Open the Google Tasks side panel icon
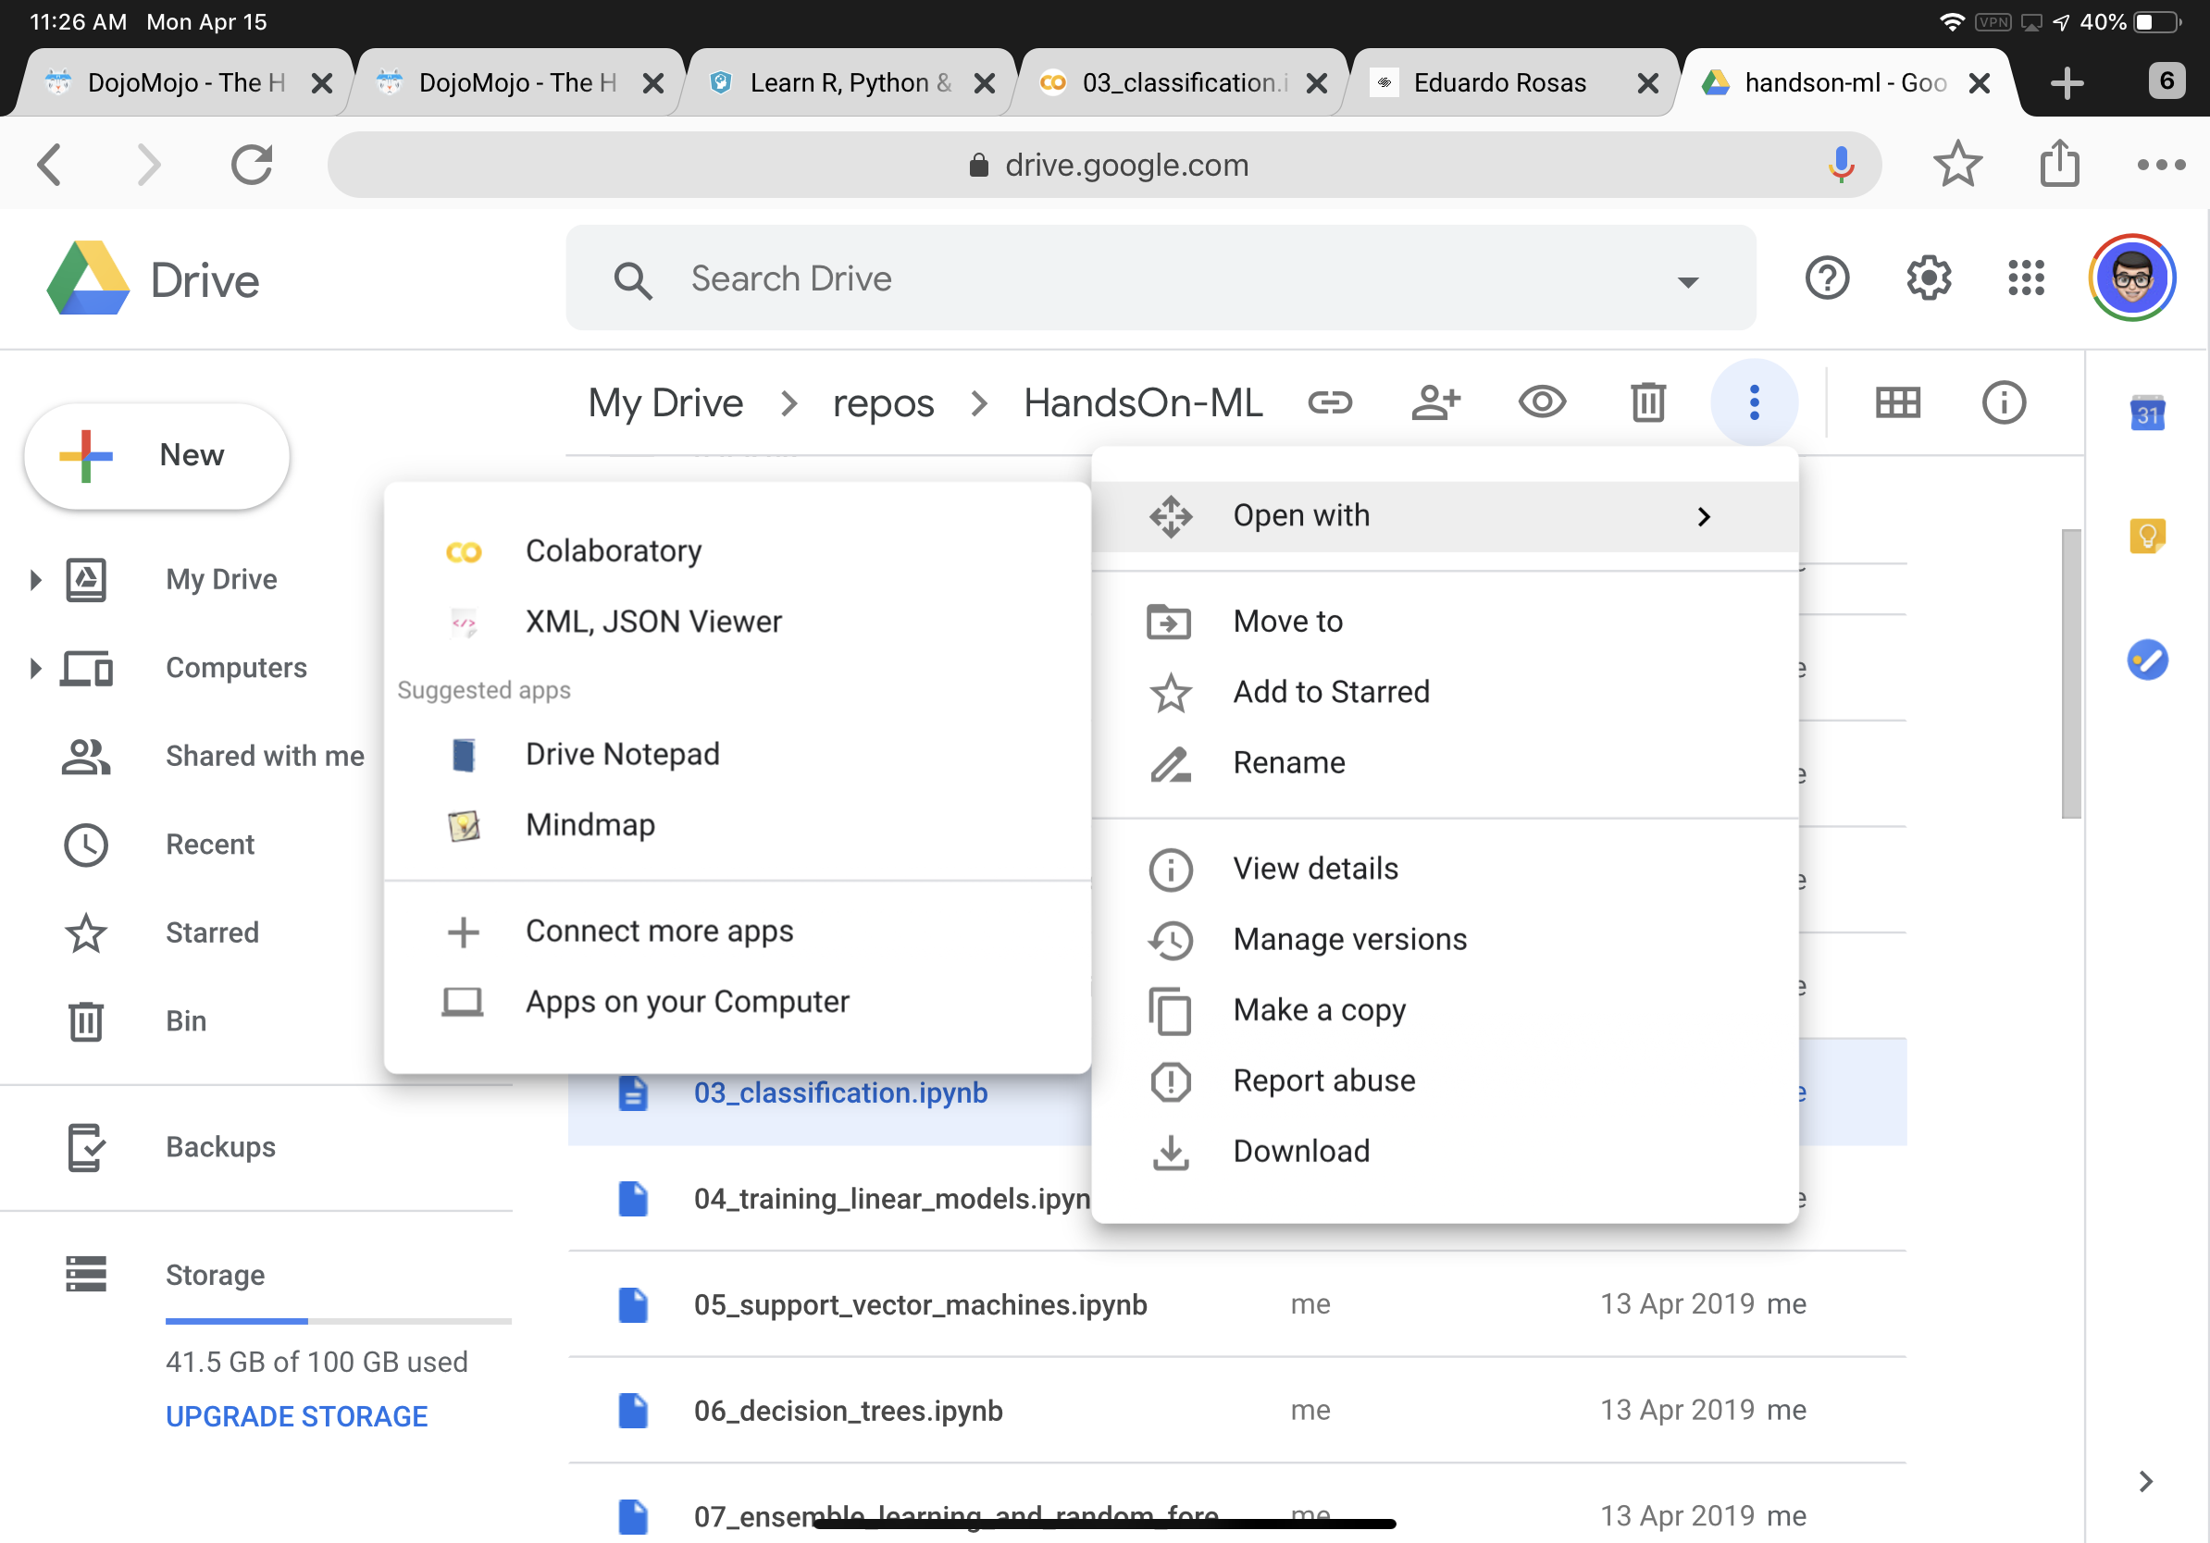2210x1543 pixels. point(2146,660)
